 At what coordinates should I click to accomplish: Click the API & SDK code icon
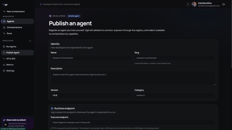[4, 59]
